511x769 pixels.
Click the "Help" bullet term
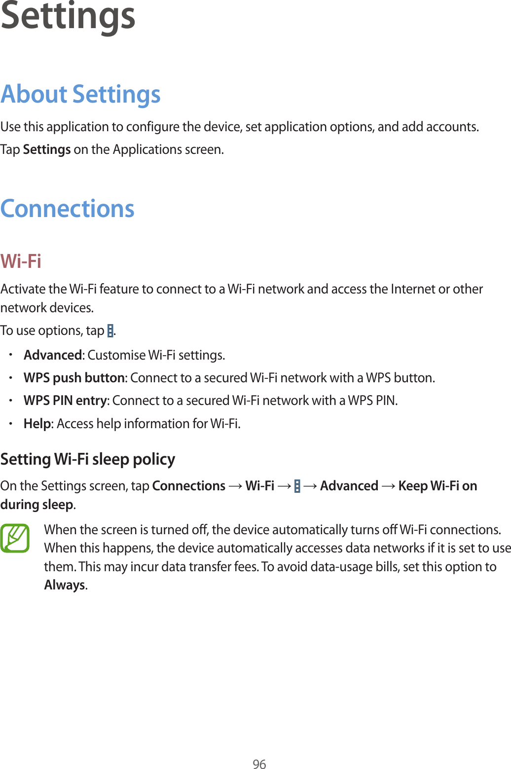coord(37,424)
